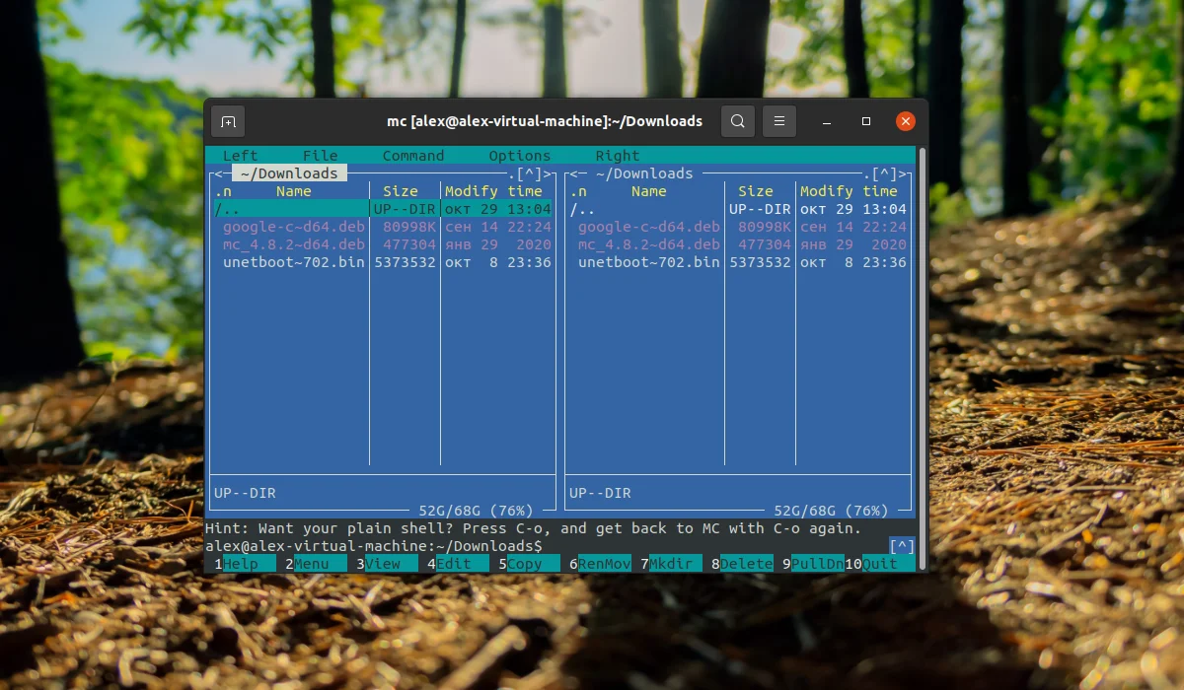
Task: Open the Command menu
Action: (413, 156)
